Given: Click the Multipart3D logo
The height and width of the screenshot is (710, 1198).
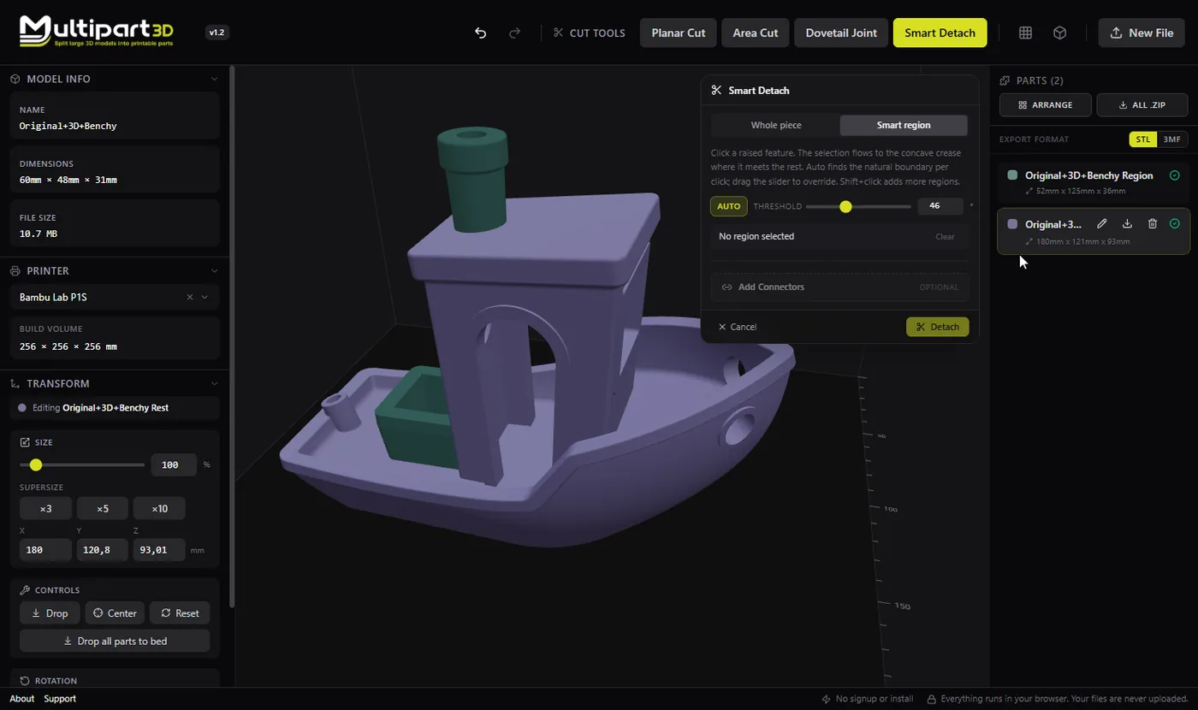Looking at the screenshot, I should point(97,32).
